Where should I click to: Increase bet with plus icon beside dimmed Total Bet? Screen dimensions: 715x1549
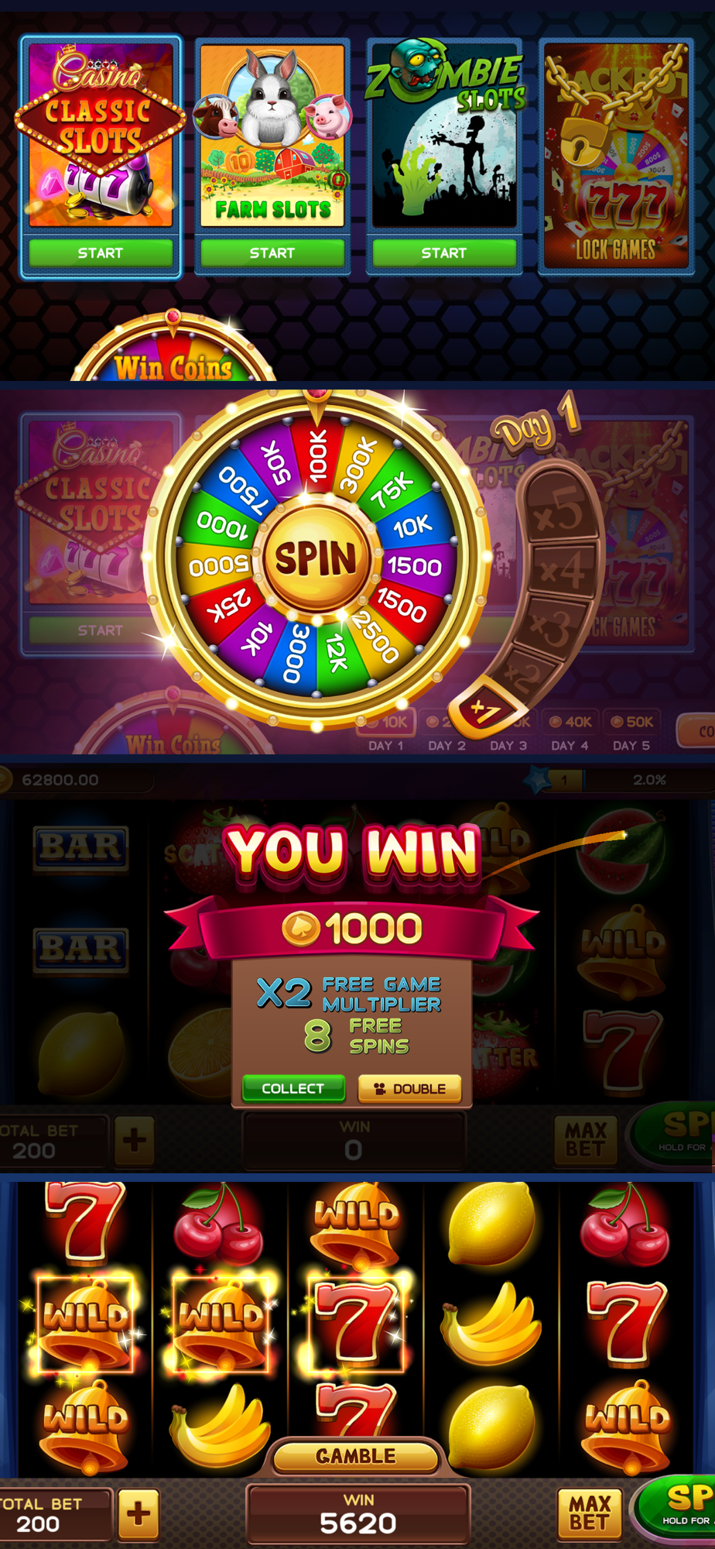pyautogui.click(x=135, y=1140)
